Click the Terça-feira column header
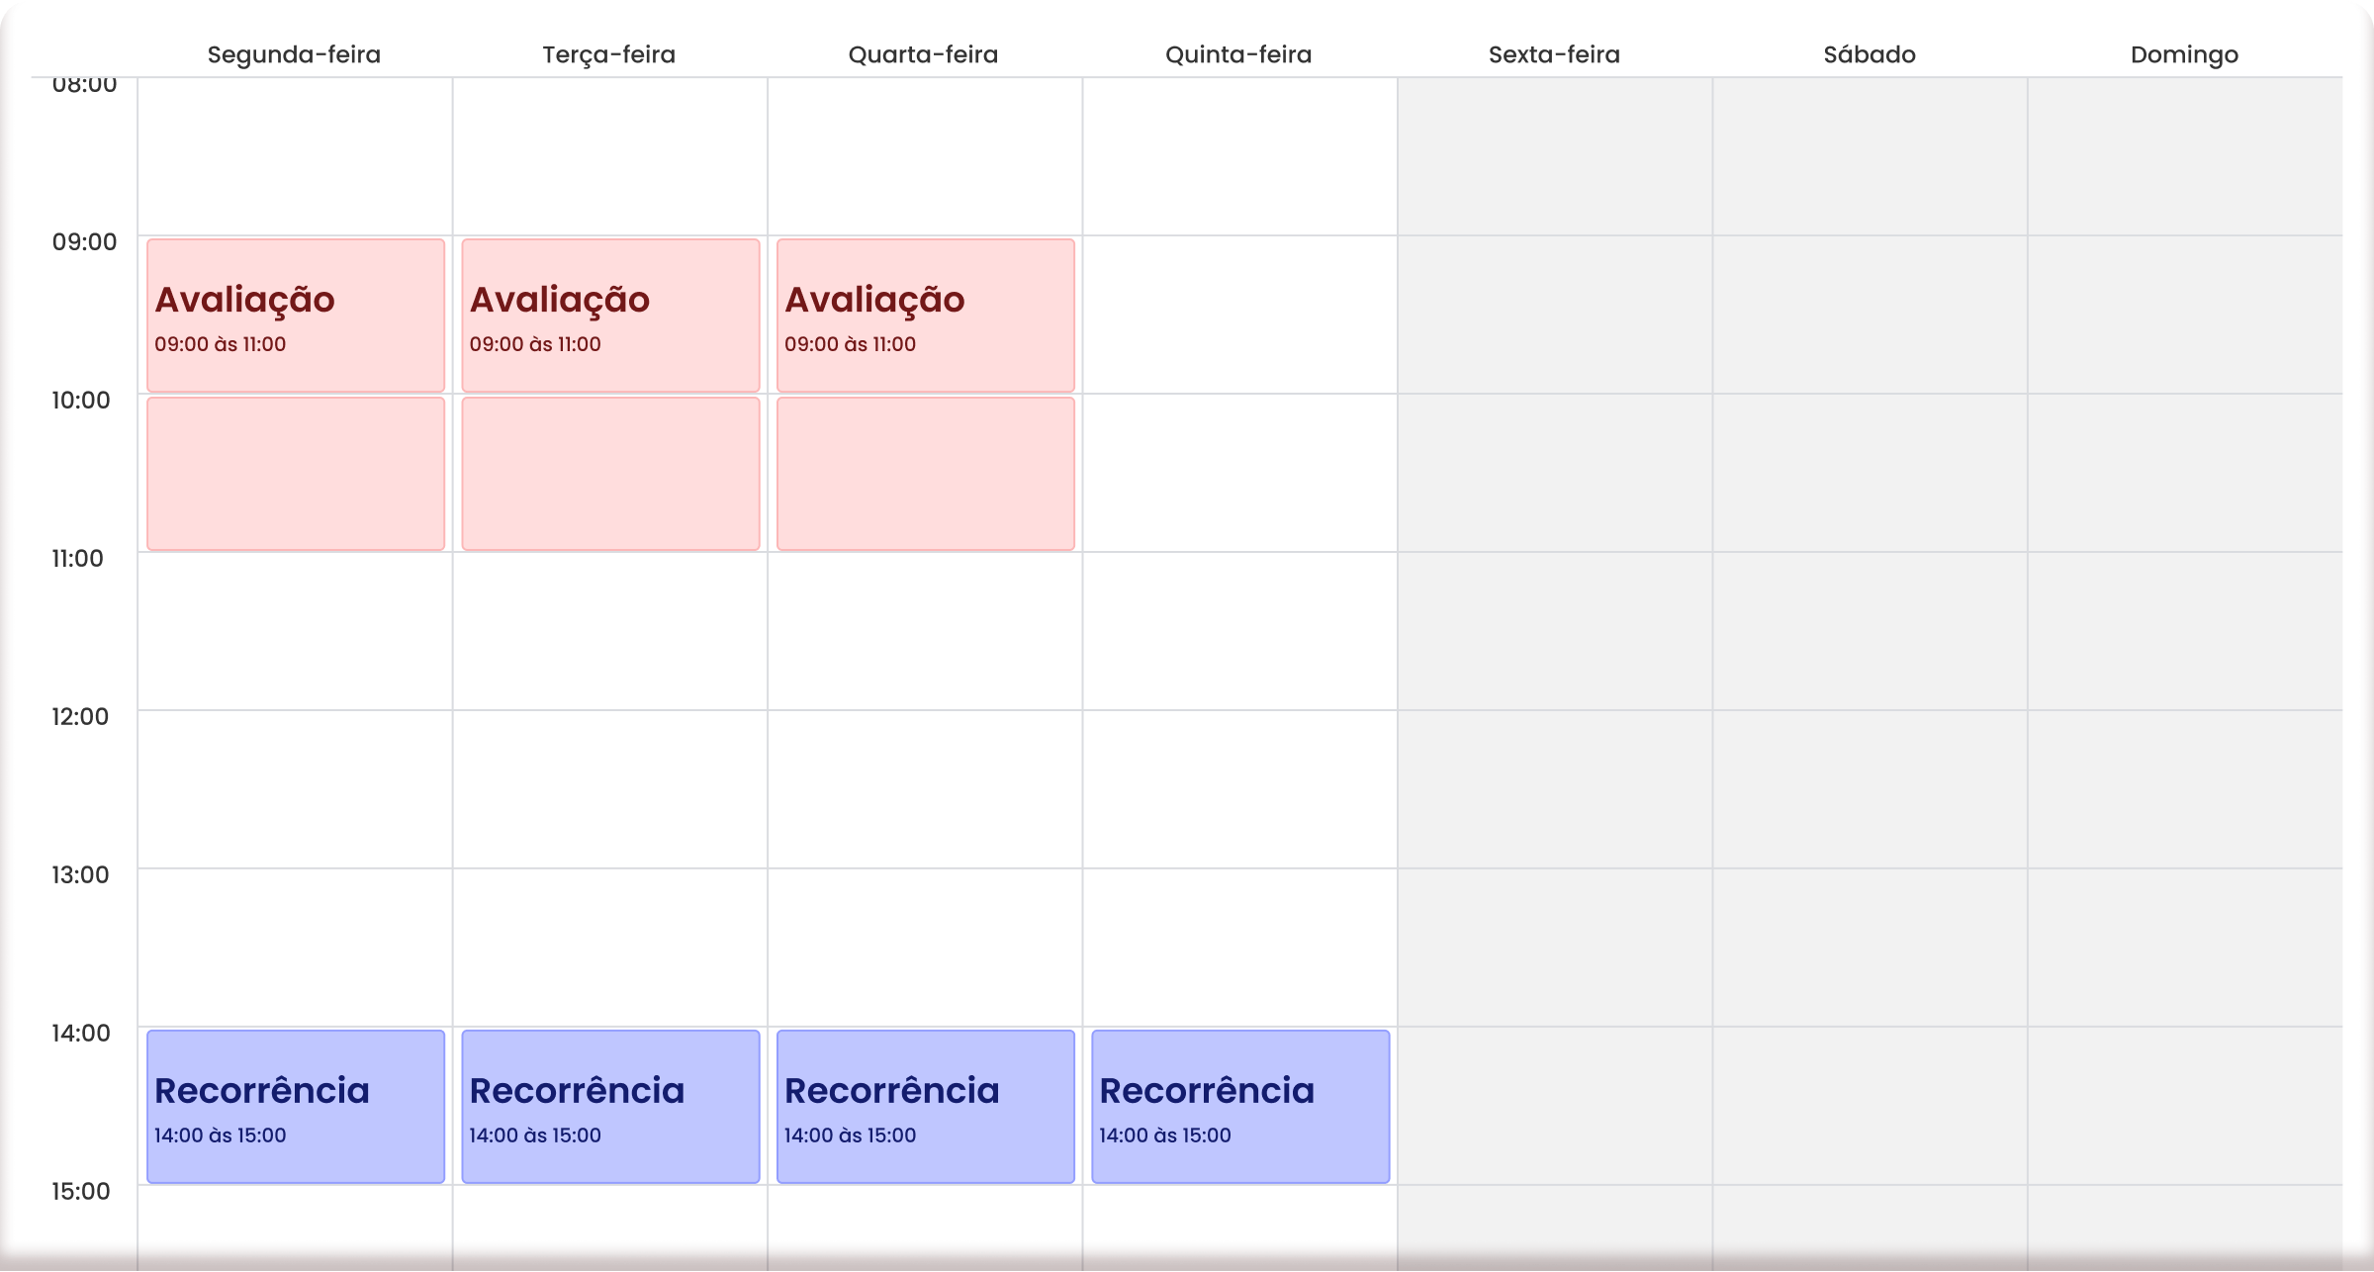The height and width of the screenshot is (1272, 2374). click(608, 54)
